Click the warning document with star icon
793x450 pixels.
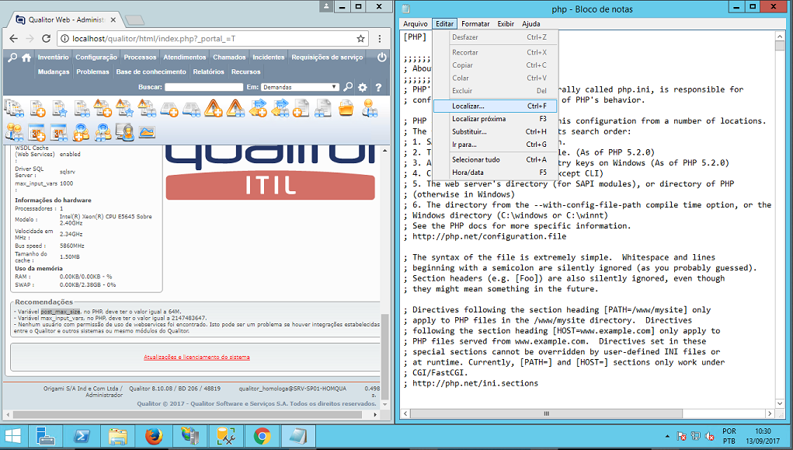125,108
